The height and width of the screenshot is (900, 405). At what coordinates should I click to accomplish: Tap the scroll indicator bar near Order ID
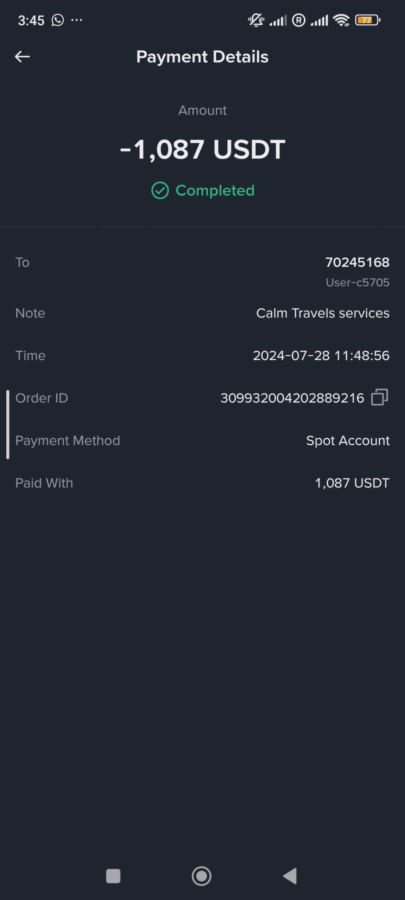tap(8, 424)
